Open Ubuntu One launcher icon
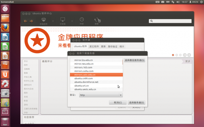Screen dimensions: 204x127 click(5, 75)
